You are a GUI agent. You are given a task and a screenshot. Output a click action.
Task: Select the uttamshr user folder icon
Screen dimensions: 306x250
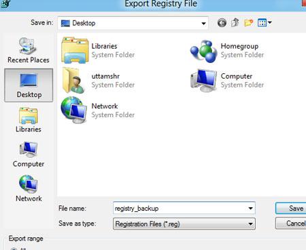click(x=74, y=80)
